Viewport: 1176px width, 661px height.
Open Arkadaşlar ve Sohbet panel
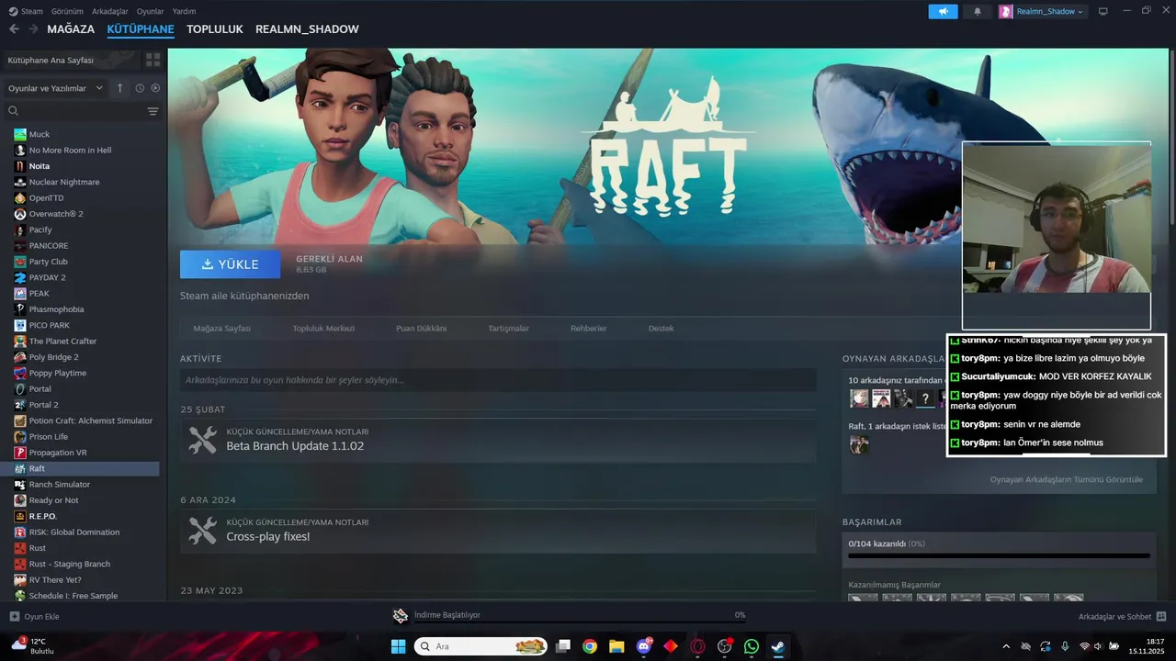click(1122, 617)
